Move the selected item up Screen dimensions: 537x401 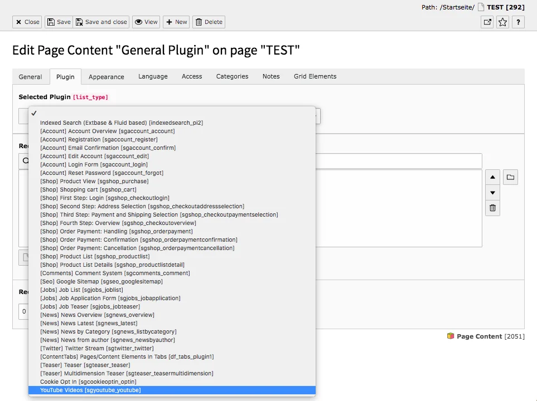click(x=492, y=177)
